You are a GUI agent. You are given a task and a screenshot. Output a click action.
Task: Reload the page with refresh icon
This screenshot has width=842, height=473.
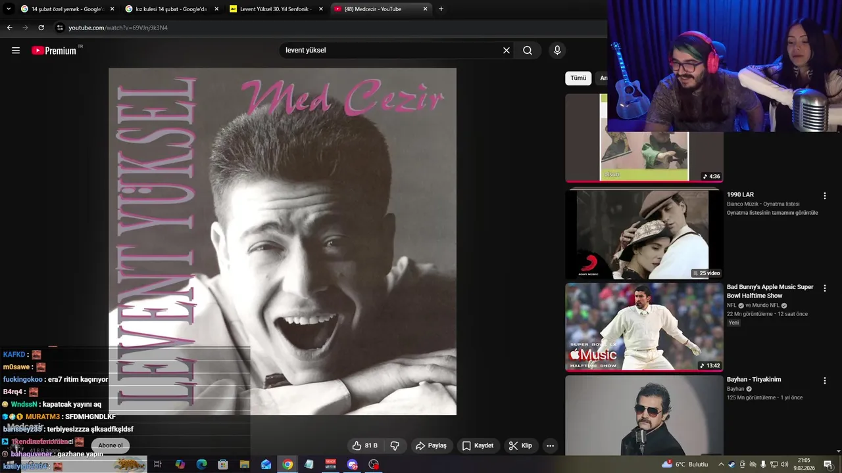41,28
